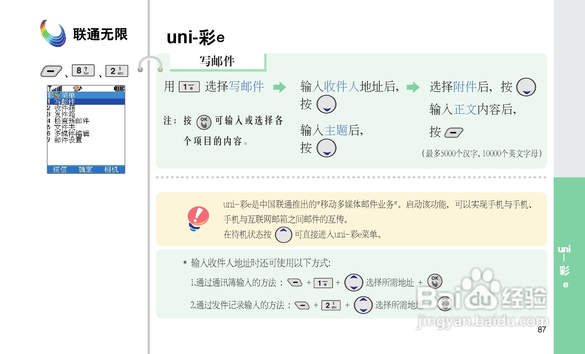Select 3 发件箱 in the phone menu
This screenshot has height=354, width=585.
pos(86,114)
